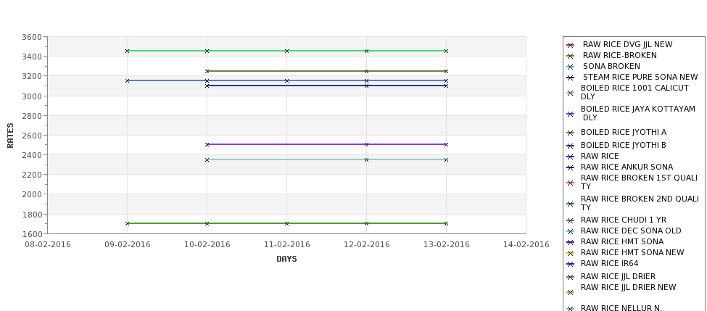Click the 10-02-2016 date axis label
The height and width of the screenshot is (311, 707).
tap(207, 245)
